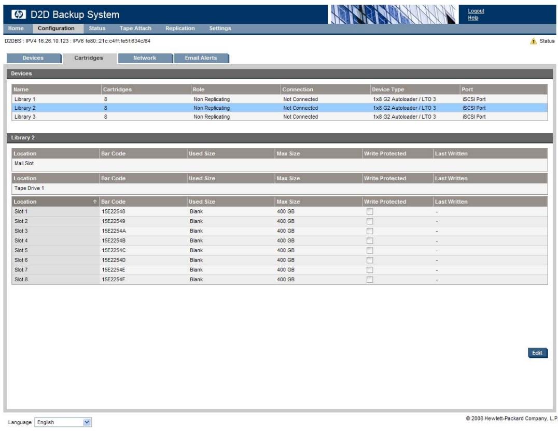The width and height of the screenshot is (558, 432).
Task: Click the Help link
Action: coord(473,18)
